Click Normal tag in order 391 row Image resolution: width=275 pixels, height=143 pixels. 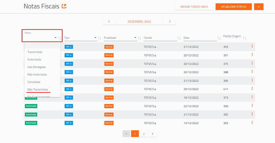[x=109, y=55]
